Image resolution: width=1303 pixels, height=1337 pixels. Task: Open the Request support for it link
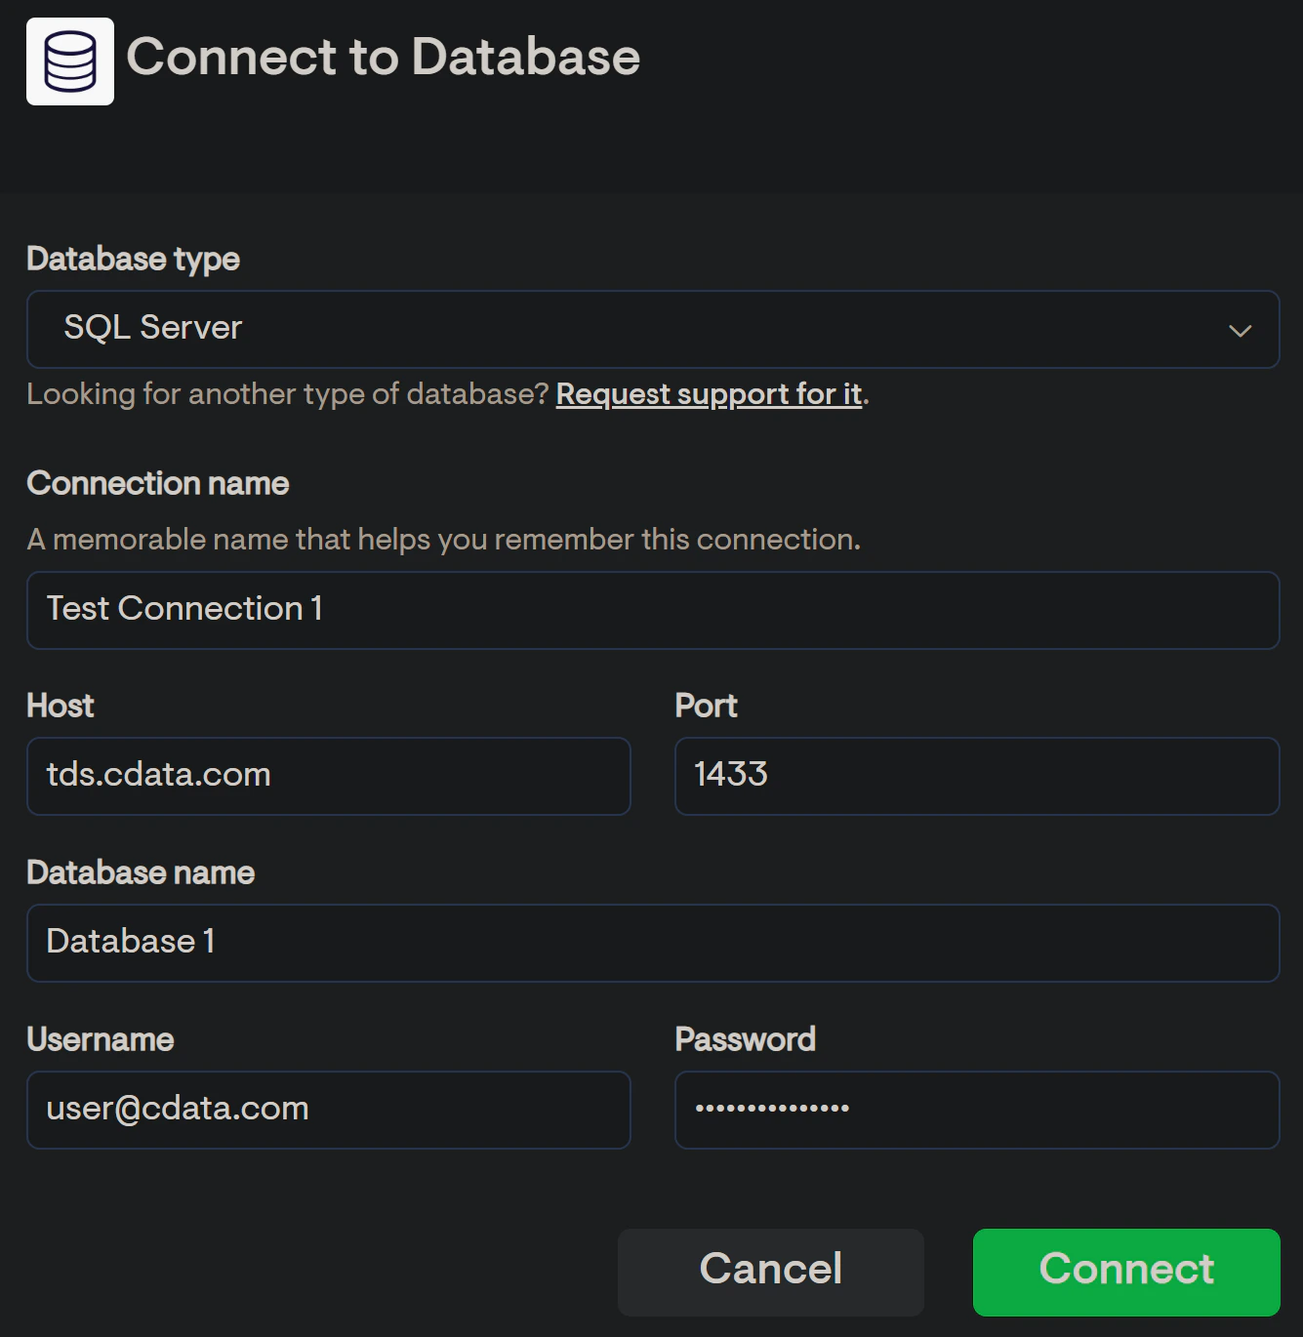pos(709,393)
